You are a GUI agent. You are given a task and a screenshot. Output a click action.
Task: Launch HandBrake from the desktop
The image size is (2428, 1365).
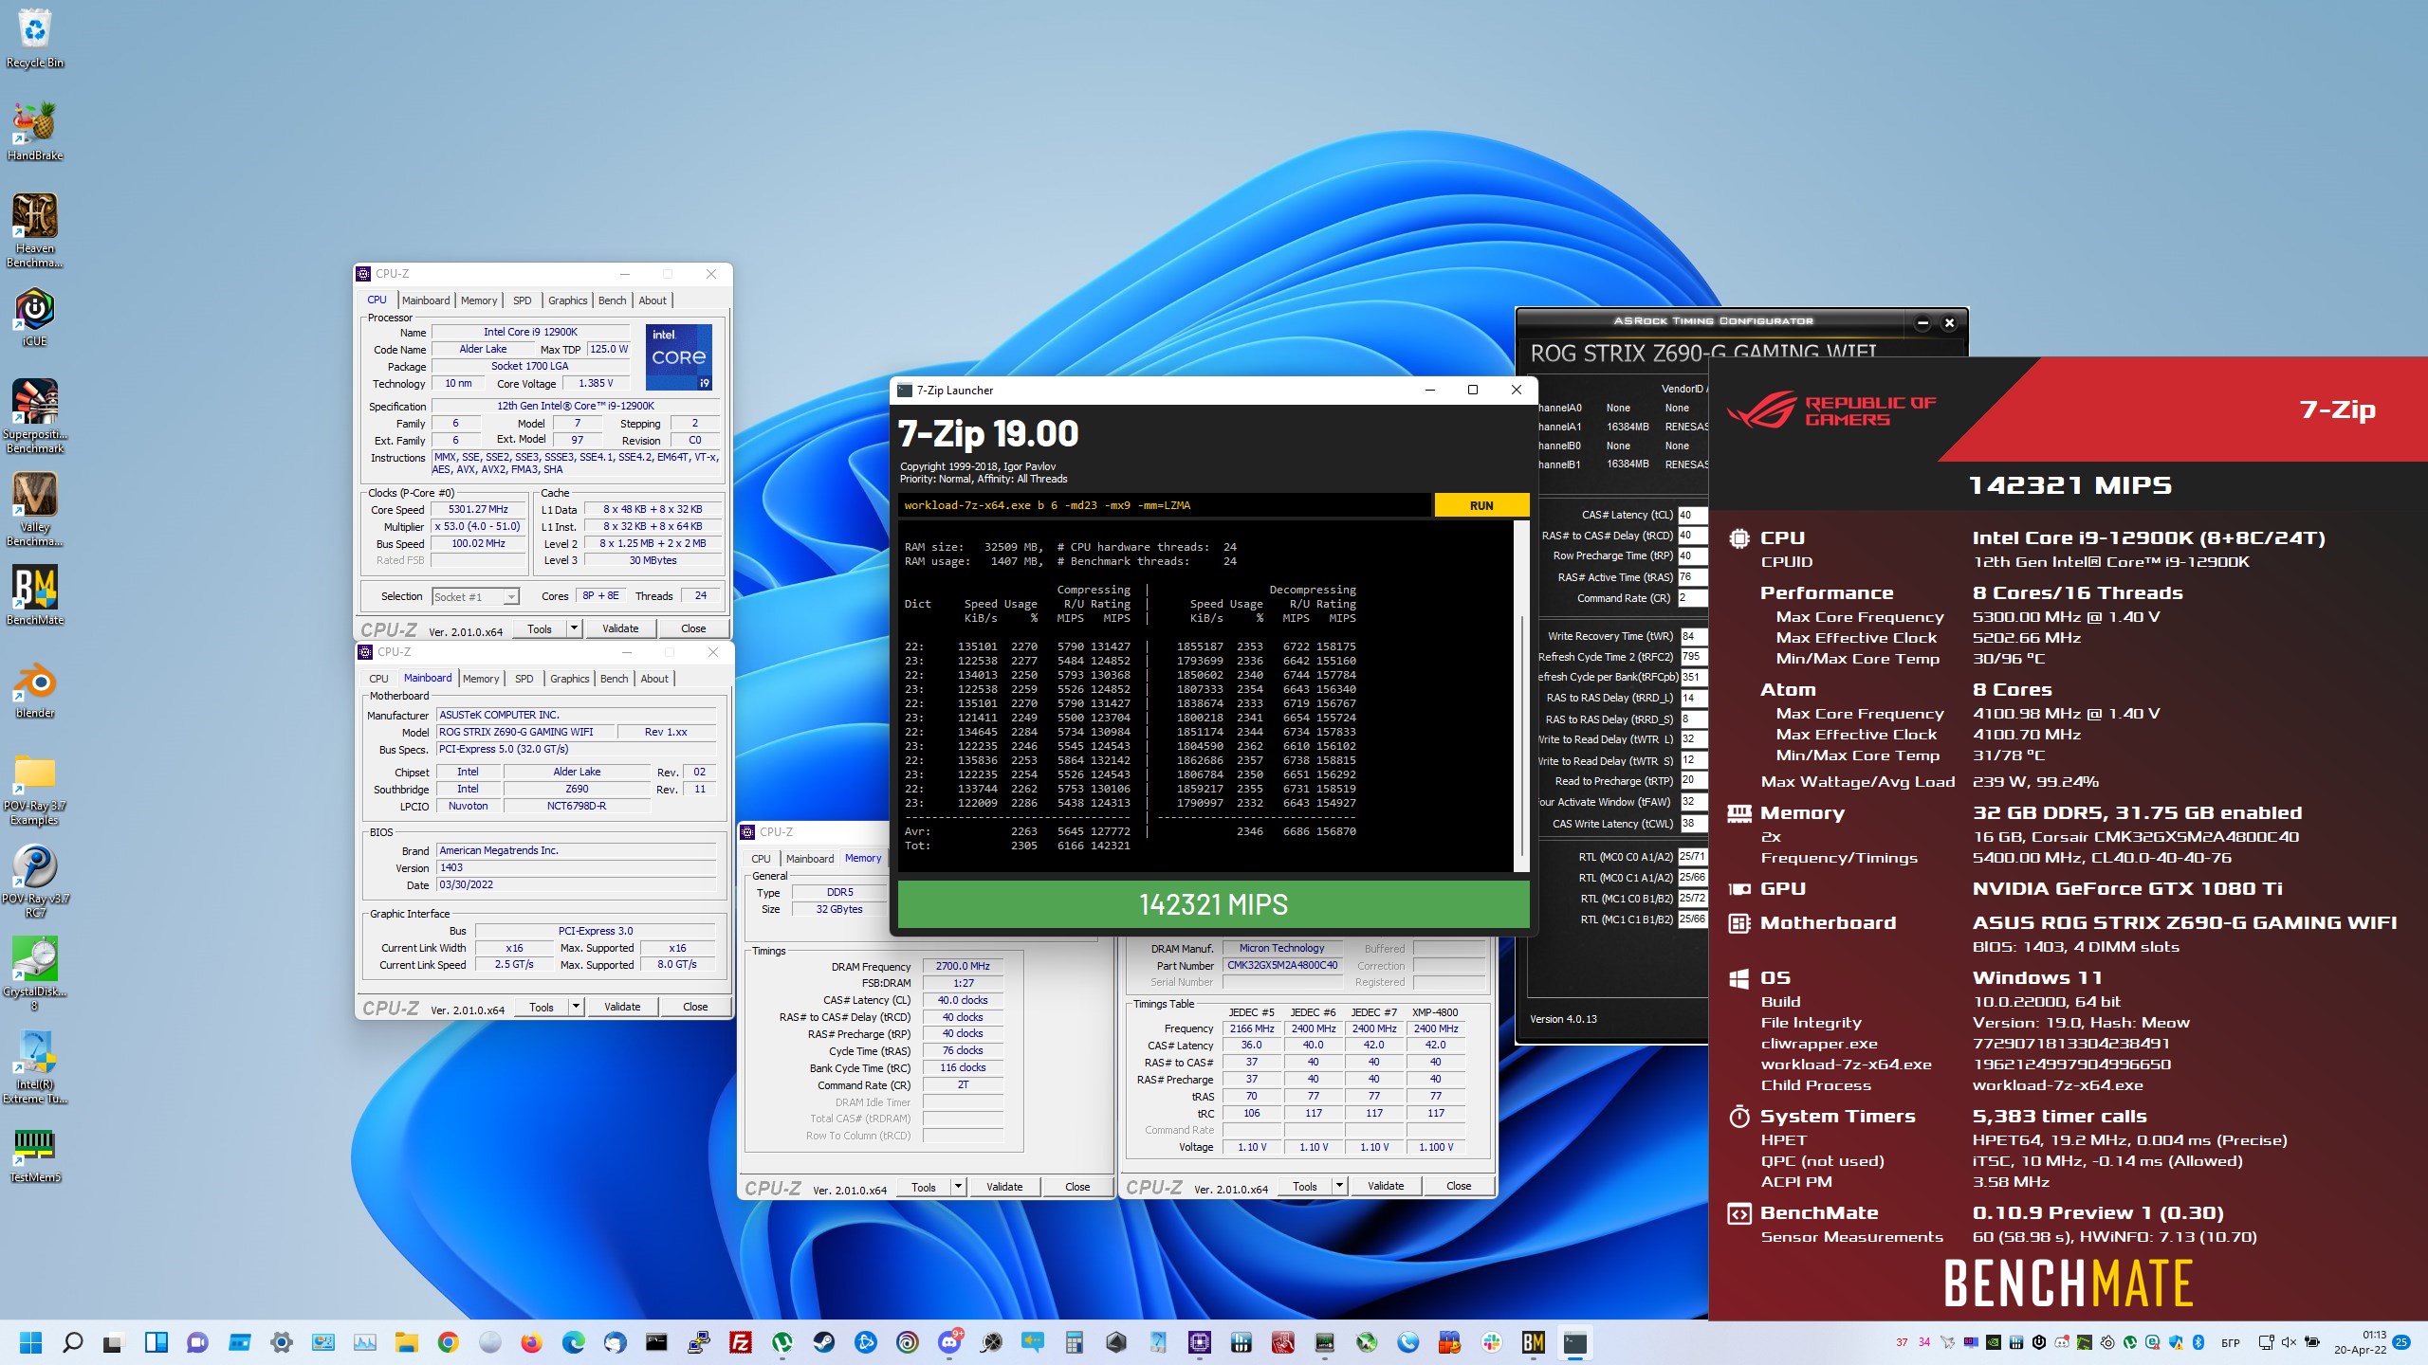point(35,131)
